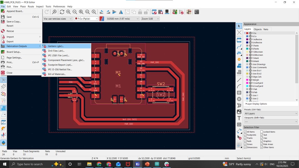Image resolution: width=299 pixels, height=168 pixels.
Task: Toggle the Zones selection filter
Action: (x=245, y=144)
